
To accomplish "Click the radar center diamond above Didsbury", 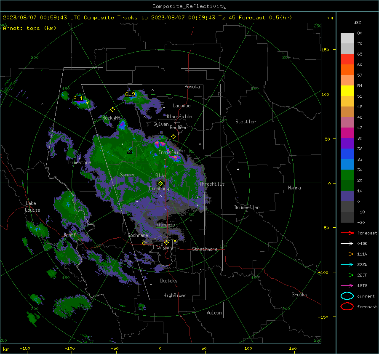I will 160,183.
